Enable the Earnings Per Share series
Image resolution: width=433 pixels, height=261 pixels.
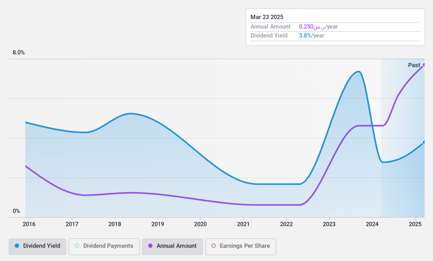(241, 247)
